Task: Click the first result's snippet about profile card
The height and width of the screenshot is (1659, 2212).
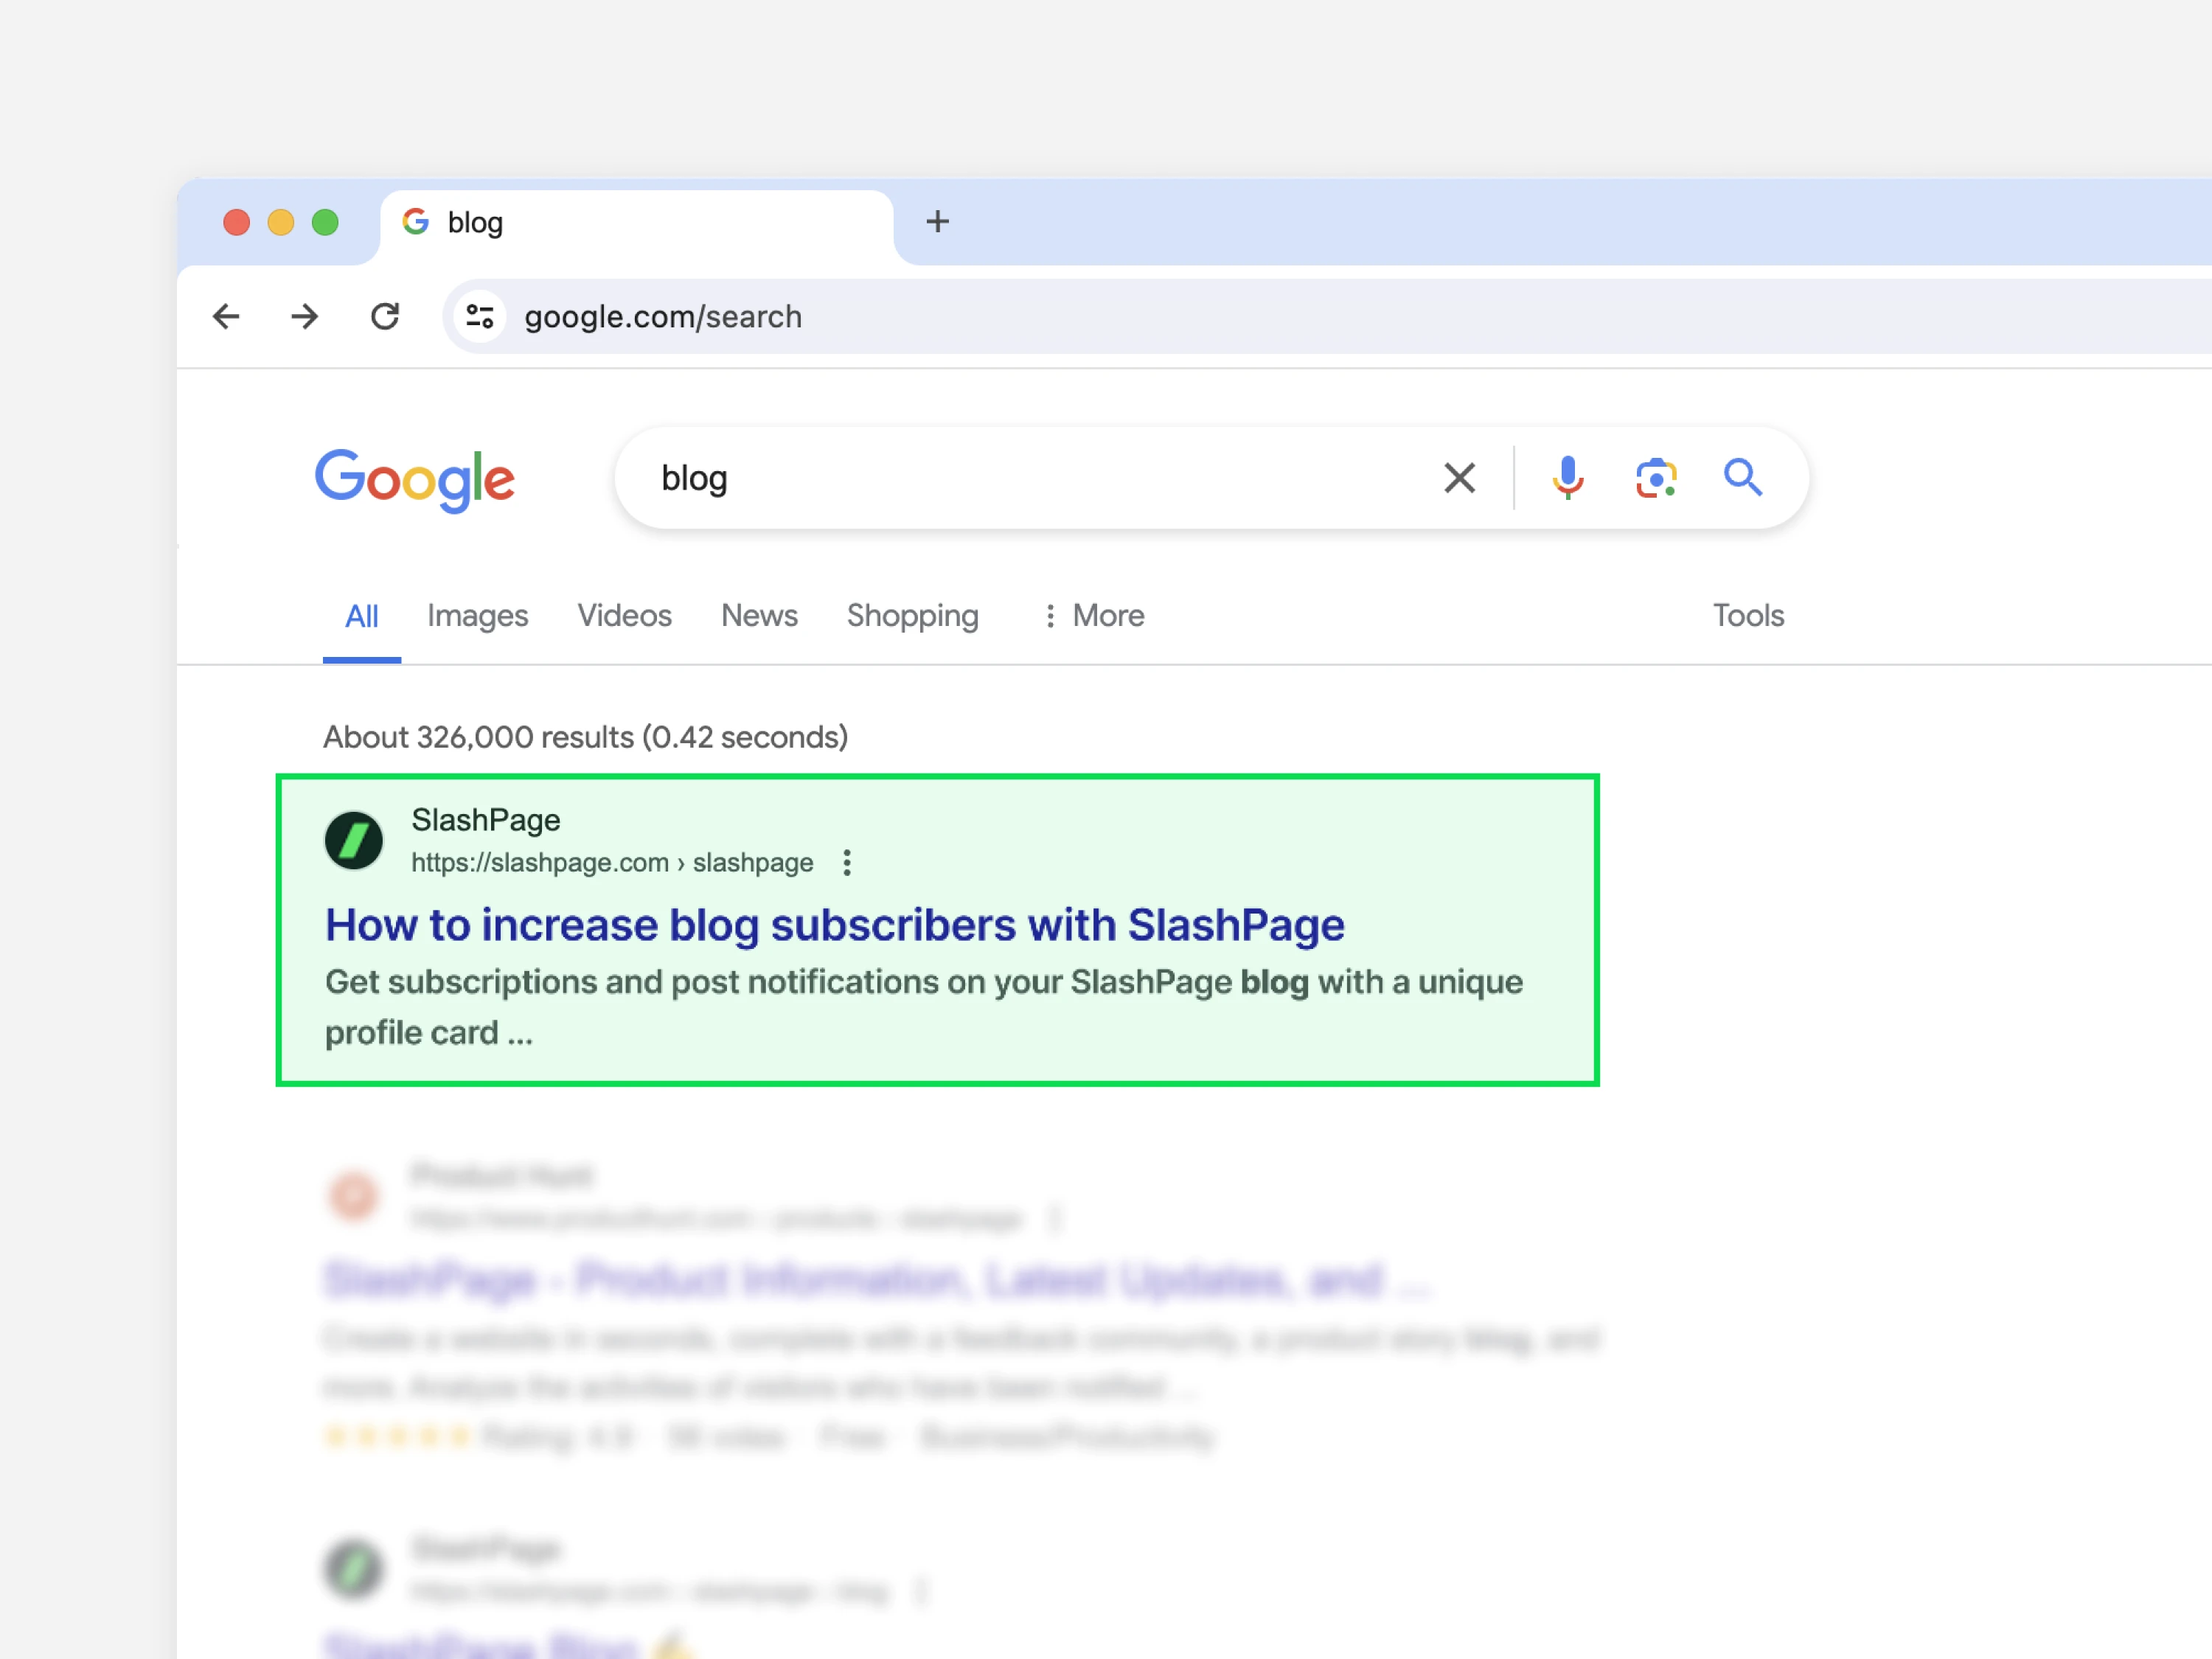Action: pyautogui.click(x=923, y=1007)
